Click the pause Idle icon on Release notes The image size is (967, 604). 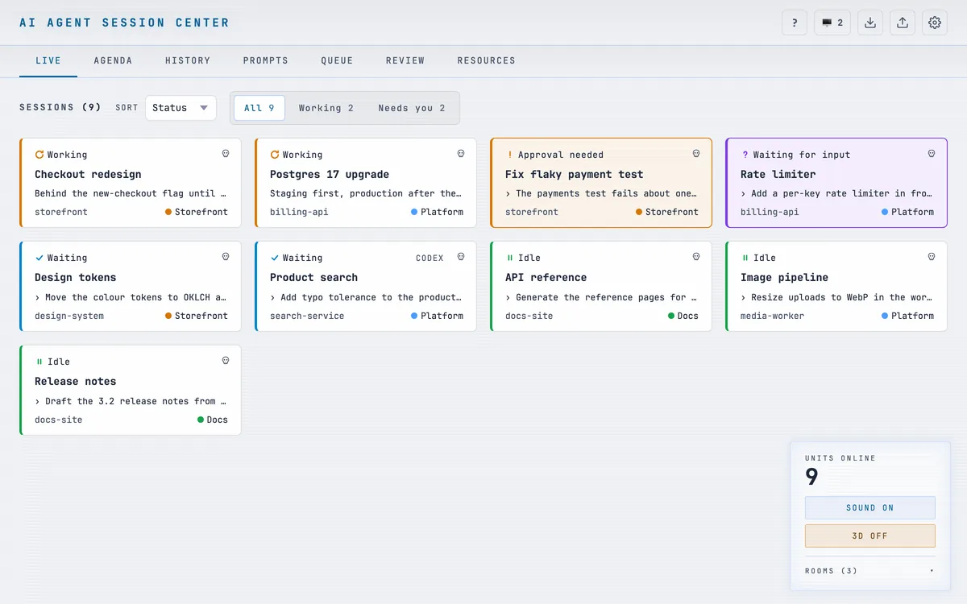(x=39, y=362)
